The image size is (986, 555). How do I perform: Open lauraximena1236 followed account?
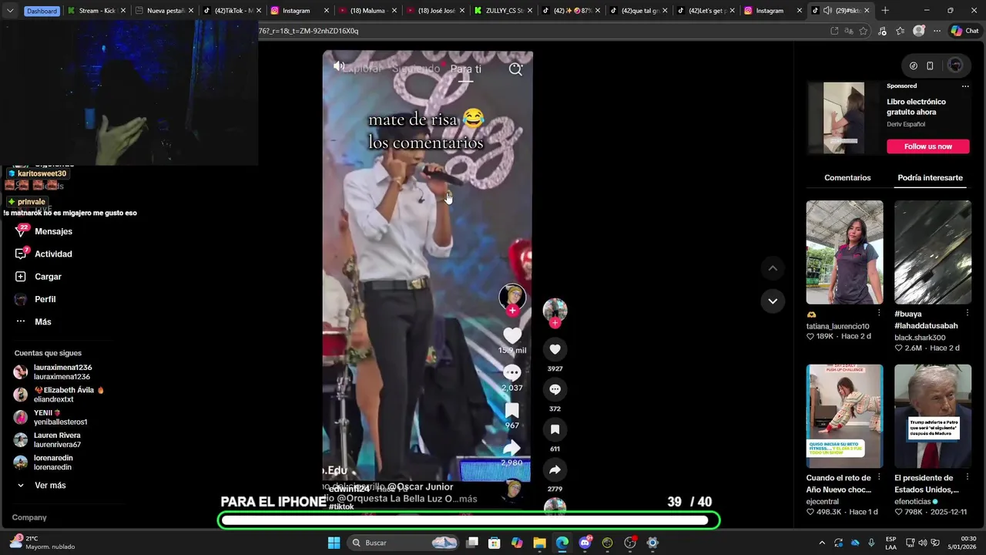52,372
